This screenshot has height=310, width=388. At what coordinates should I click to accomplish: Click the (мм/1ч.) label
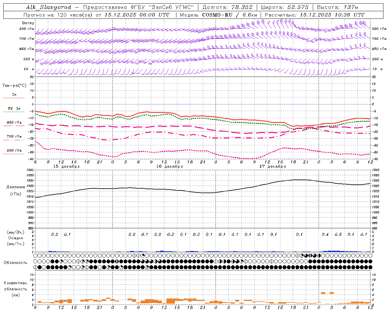tap(16, 244)
